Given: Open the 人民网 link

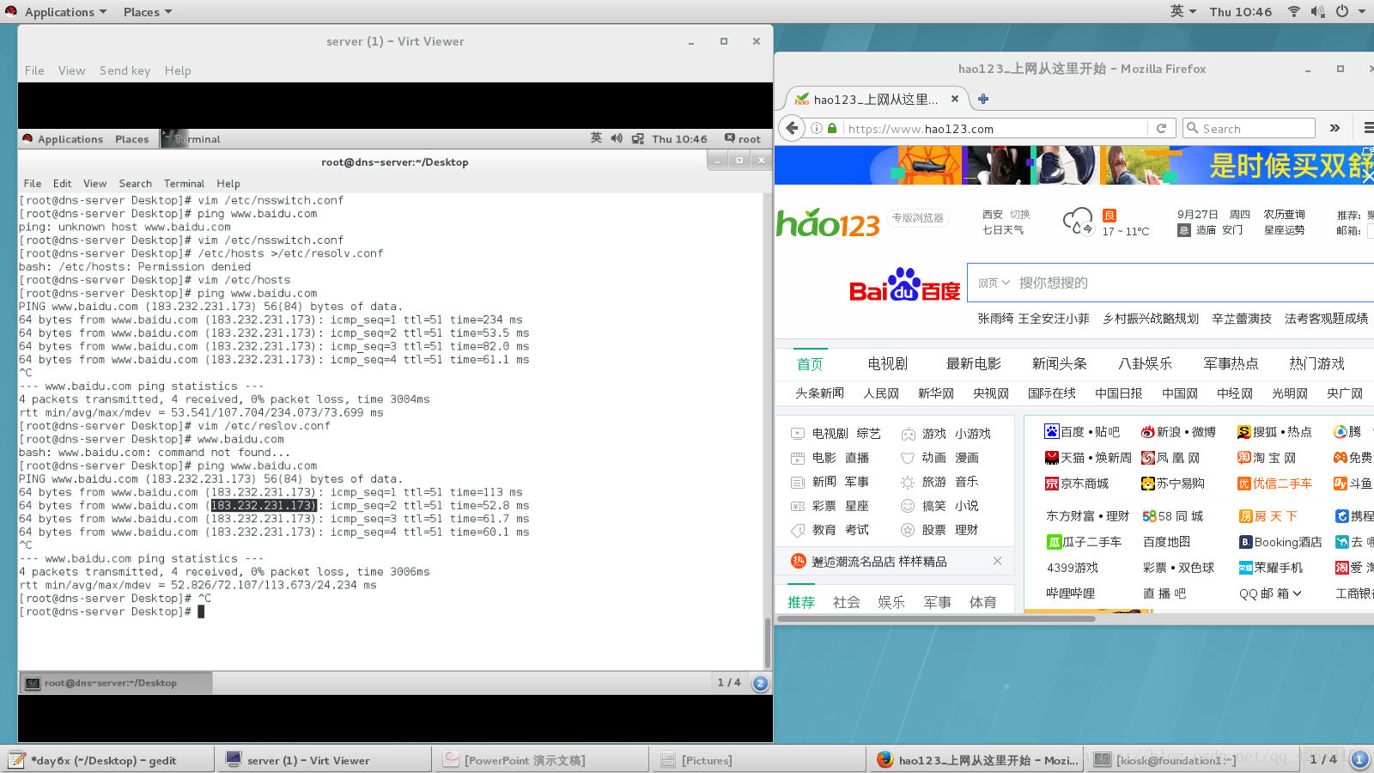Looking at the screenshot, I should pos(881,393).
